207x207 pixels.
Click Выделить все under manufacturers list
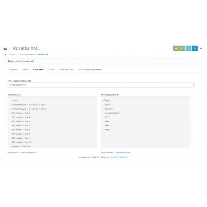pos(107,152)
